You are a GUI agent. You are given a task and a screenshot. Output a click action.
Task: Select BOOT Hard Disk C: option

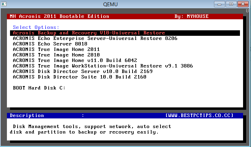39,88
